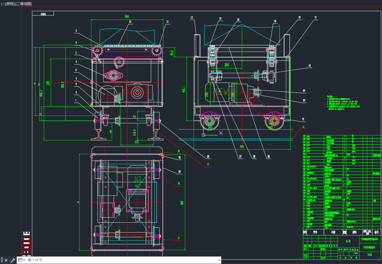Select the SEW motor label in side view

tap(222, 92)
